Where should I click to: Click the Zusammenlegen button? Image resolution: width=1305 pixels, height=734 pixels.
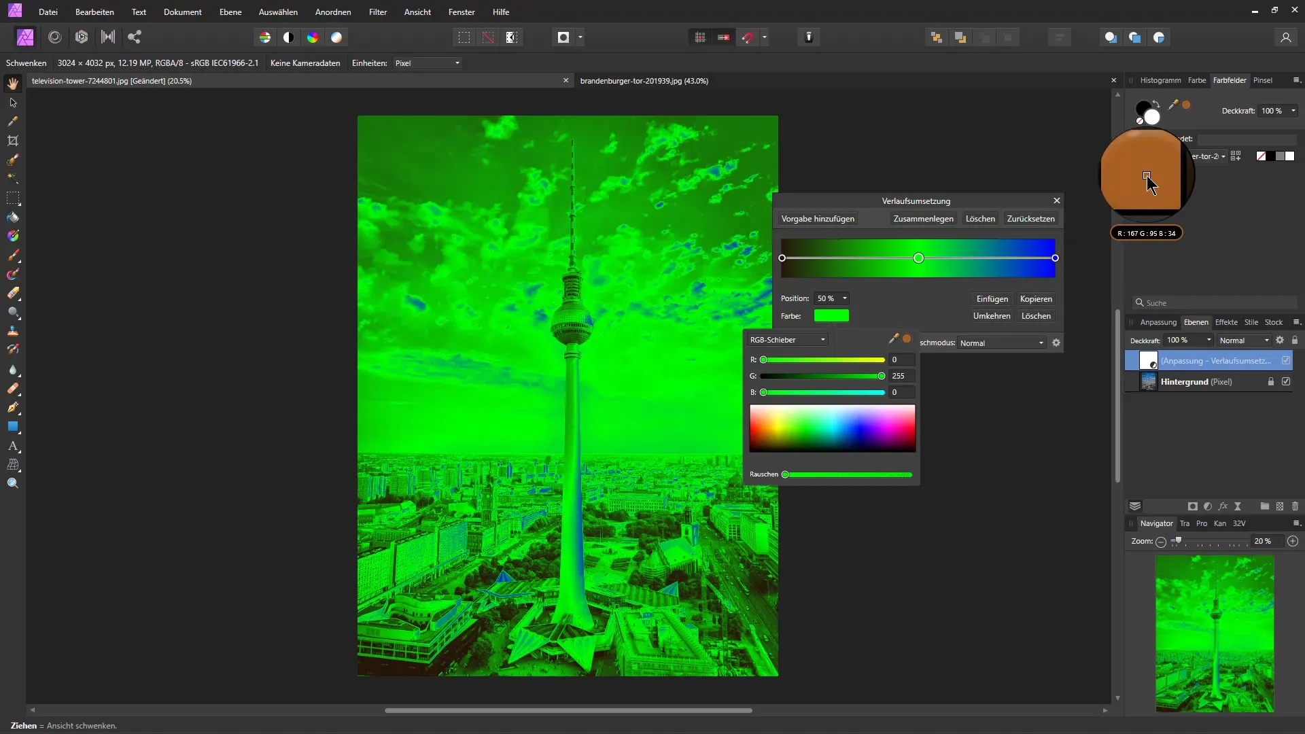(923, 219)
